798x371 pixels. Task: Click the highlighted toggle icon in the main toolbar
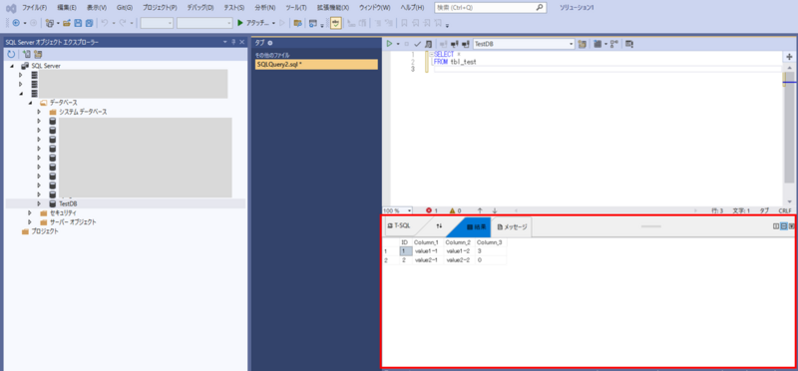coord(336,23)
